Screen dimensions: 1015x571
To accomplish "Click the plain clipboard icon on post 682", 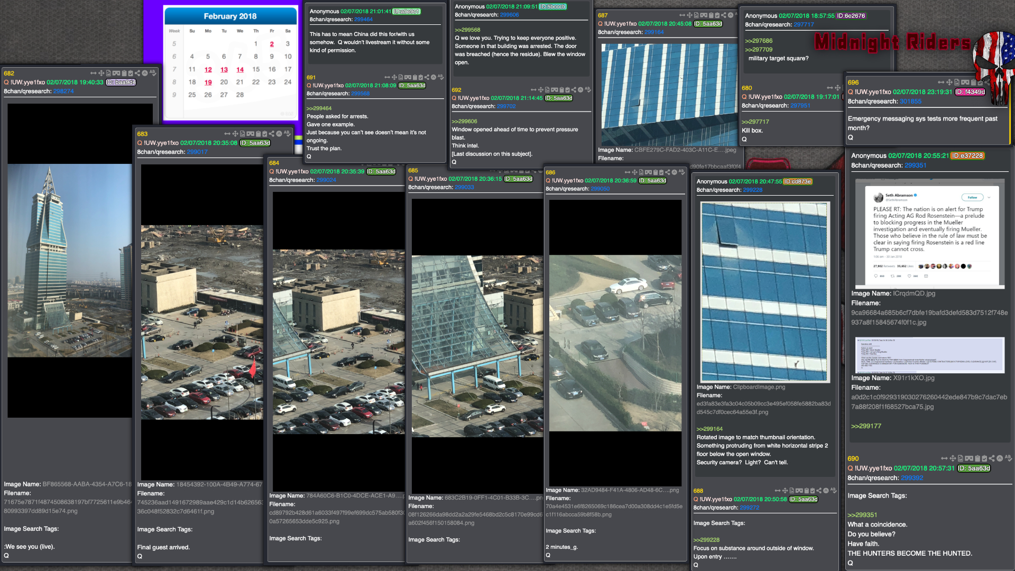I will [124, 73].
